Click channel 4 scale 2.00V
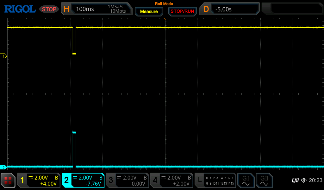Image resolution: width=324 pixels, height=190 pixels. point(174,178)
